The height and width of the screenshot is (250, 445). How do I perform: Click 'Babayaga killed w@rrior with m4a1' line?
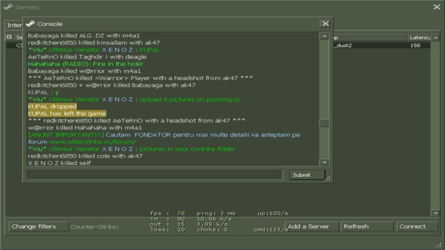click(84, 71)
